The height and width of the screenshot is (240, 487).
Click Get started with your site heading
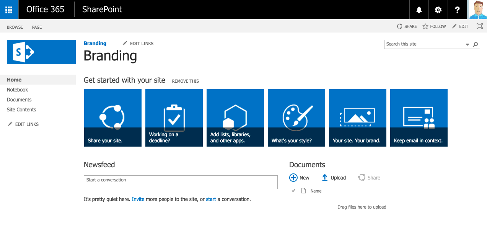(x=125, y=80)
